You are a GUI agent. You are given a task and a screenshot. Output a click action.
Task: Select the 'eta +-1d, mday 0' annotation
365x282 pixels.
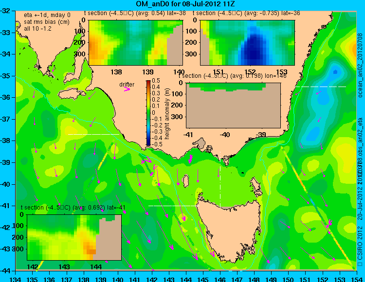(x=47, y=15)
